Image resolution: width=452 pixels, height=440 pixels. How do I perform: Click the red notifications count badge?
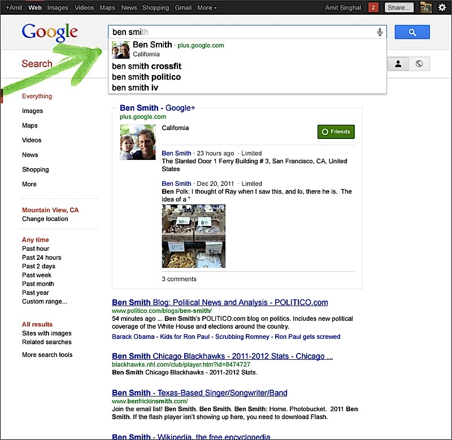(373, 8)
